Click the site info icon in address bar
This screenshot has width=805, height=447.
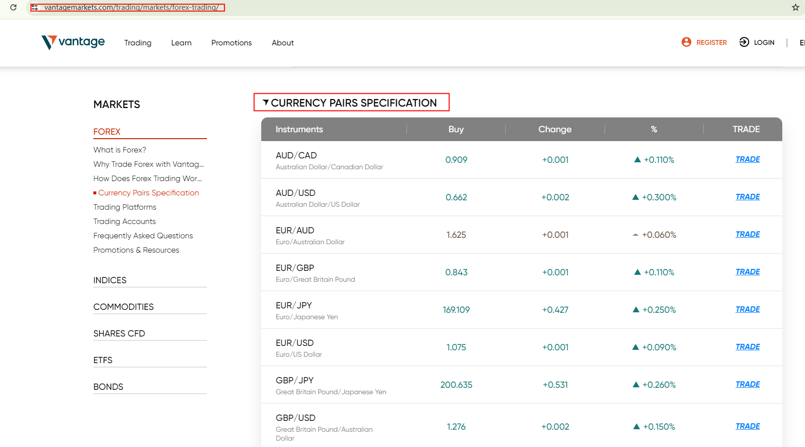coord(35,7)
